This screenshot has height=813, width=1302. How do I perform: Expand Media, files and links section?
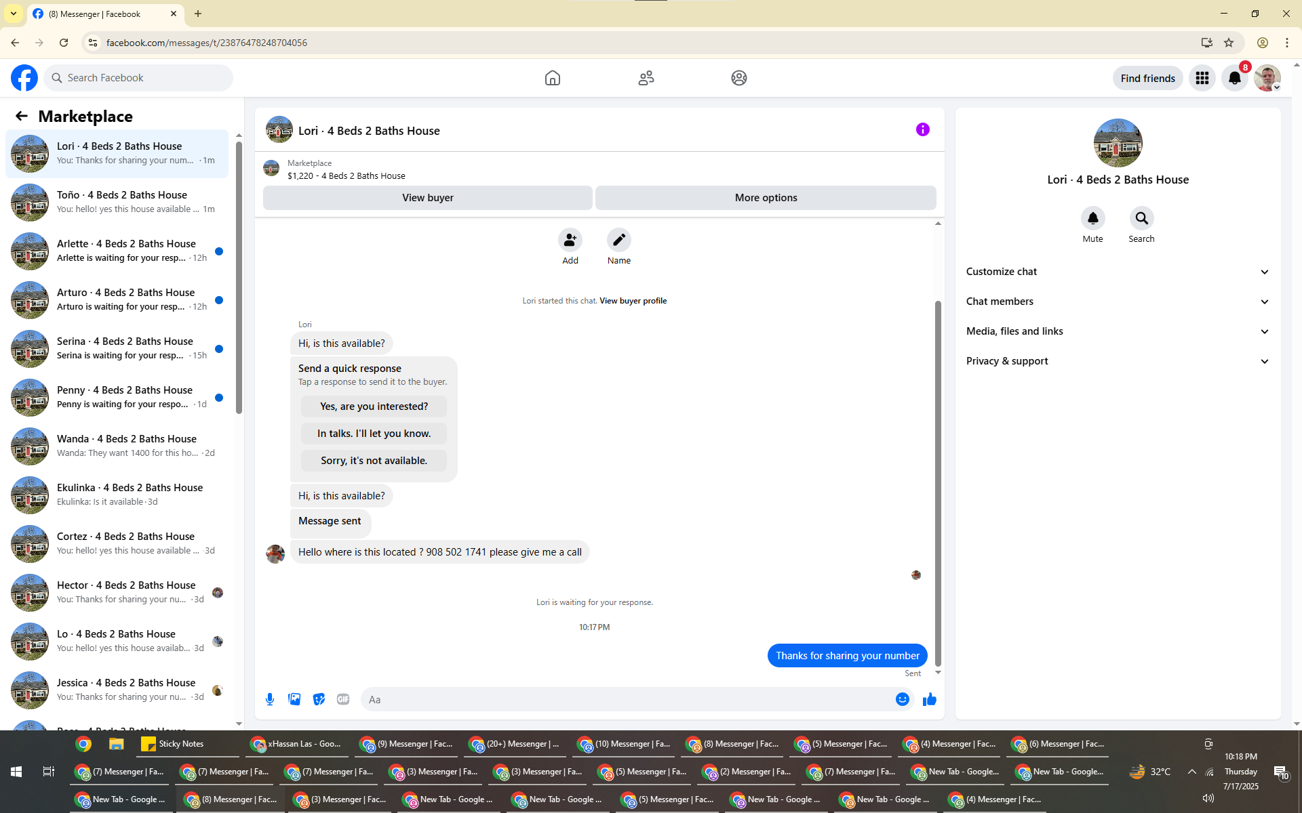(1118, 331)
